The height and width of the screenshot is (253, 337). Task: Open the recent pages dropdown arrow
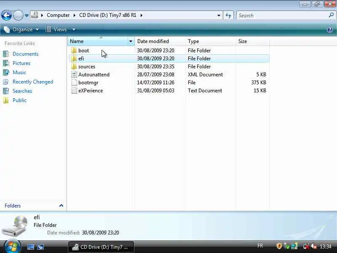pos(27,16)
